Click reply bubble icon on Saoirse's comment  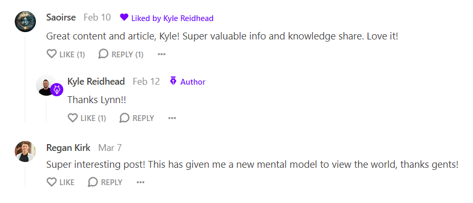point(103,54)
